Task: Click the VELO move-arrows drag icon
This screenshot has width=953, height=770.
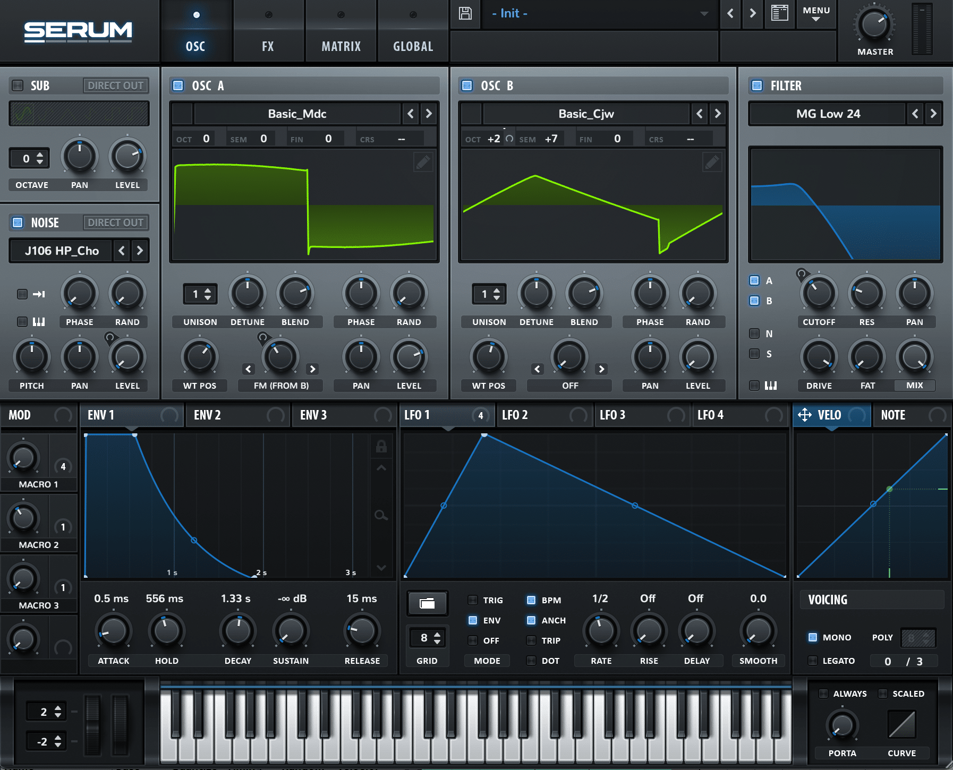Action: [805, 415]
